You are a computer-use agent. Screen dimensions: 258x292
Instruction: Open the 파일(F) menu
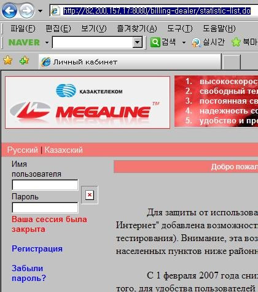pos(23,29)
